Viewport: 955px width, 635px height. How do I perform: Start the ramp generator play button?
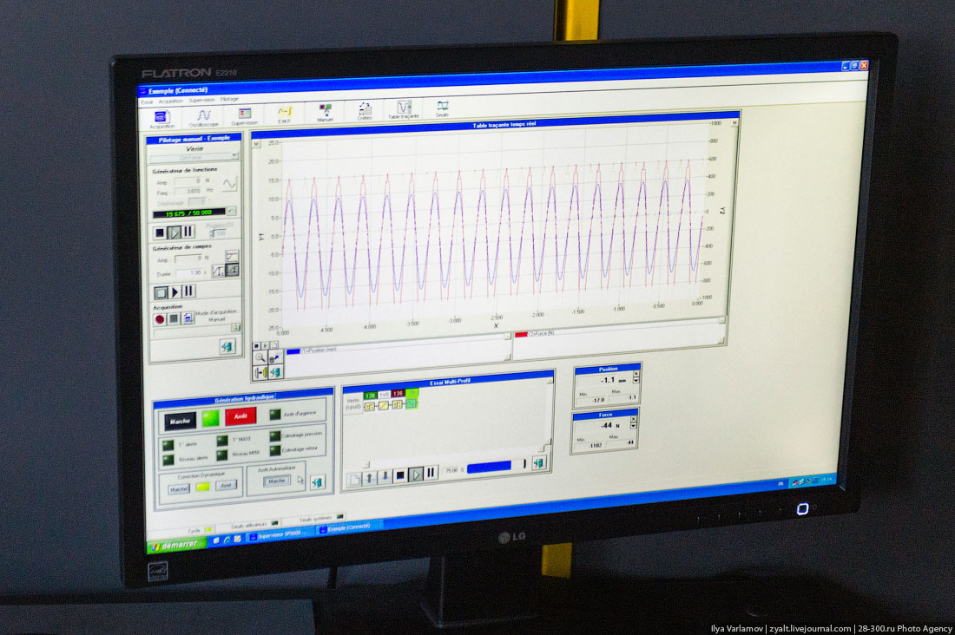[175, 292]
